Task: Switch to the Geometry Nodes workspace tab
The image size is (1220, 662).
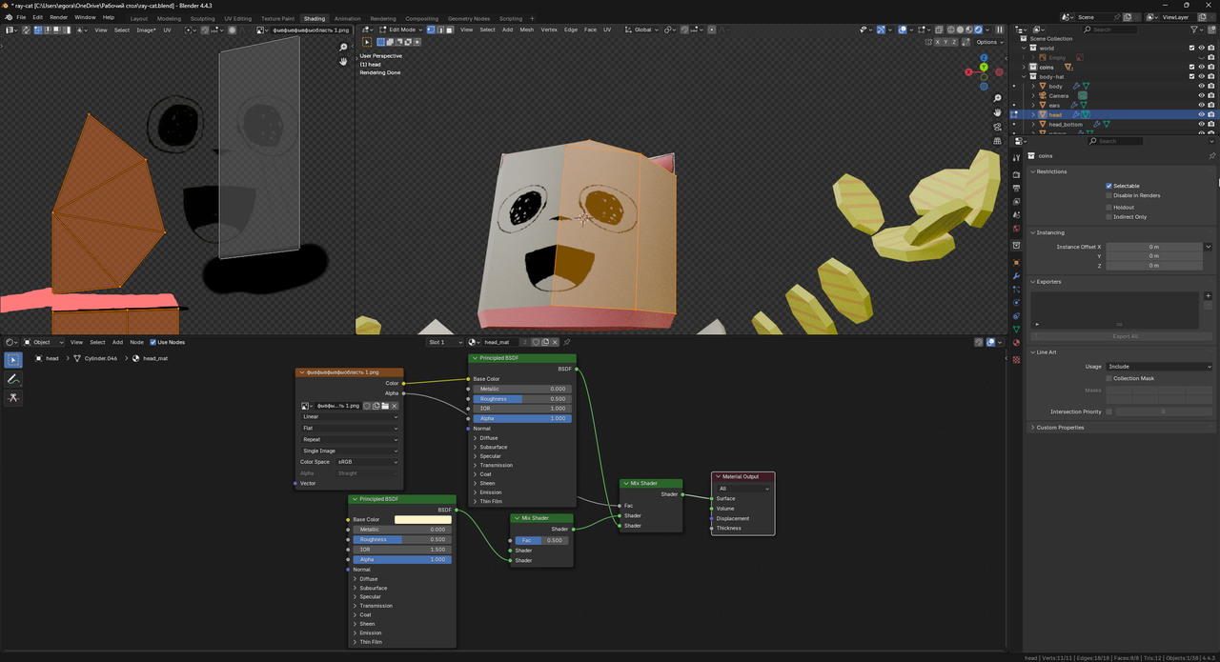Action: coord(468,18)
